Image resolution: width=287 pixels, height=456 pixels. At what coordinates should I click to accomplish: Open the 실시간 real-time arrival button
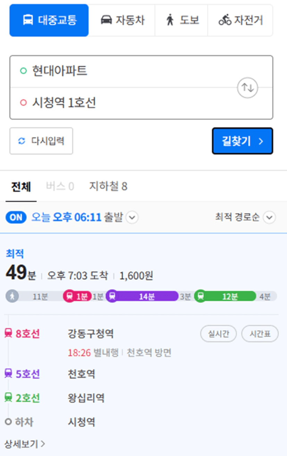219,334
